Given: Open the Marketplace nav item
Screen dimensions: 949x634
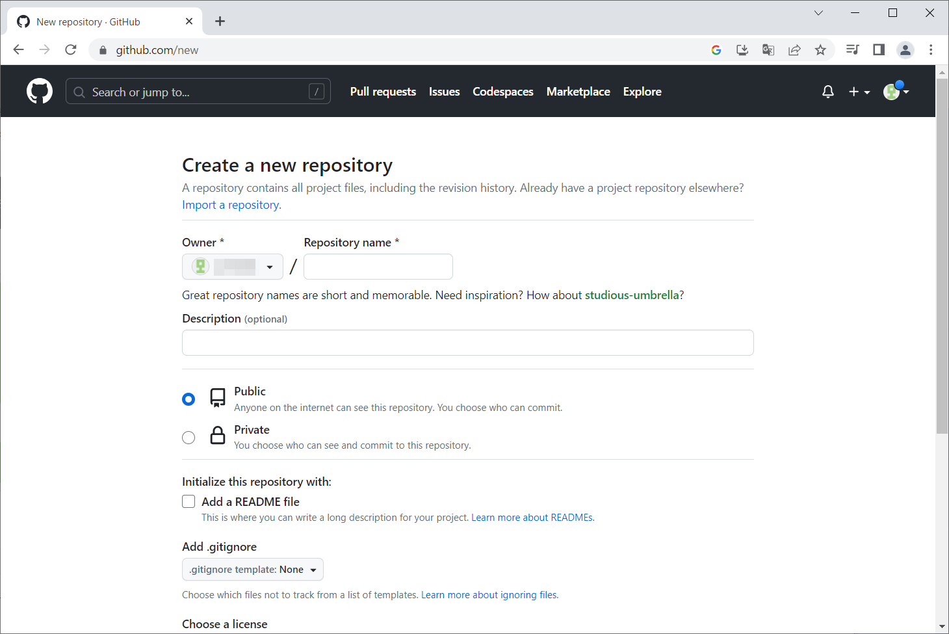Looking at the screenshot, I should pyautogui.click(x=578, y=92).
